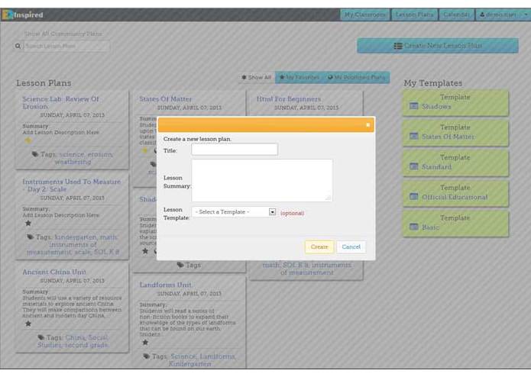Open the States Of Matter template
The width and height of the screenshot is (531, 377).
click(455, 133)
